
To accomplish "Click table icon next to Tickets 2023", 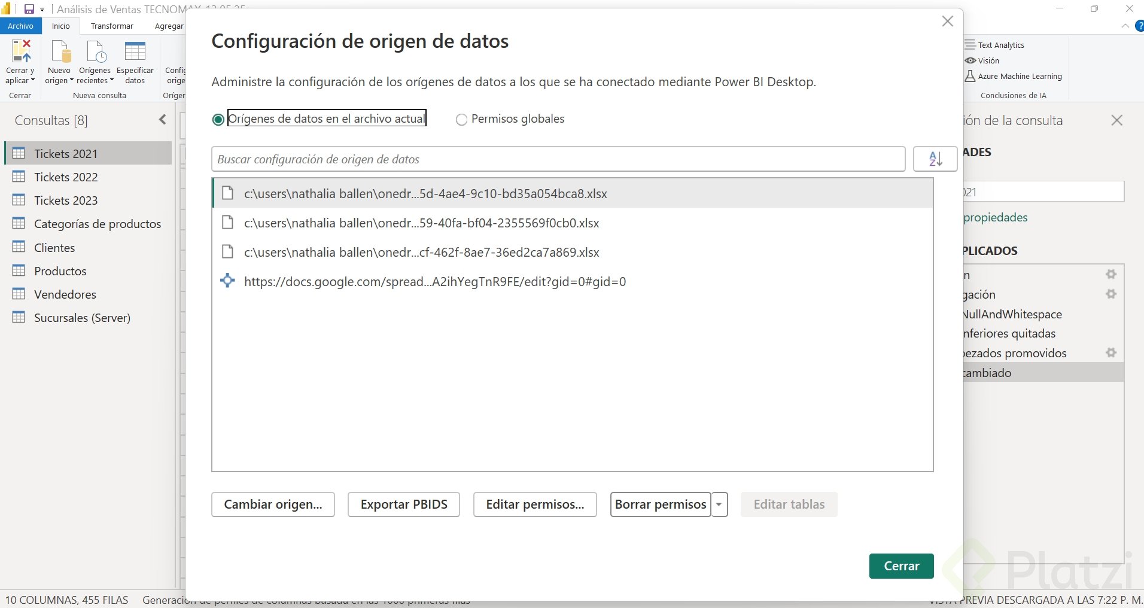I will click(19, 200).
